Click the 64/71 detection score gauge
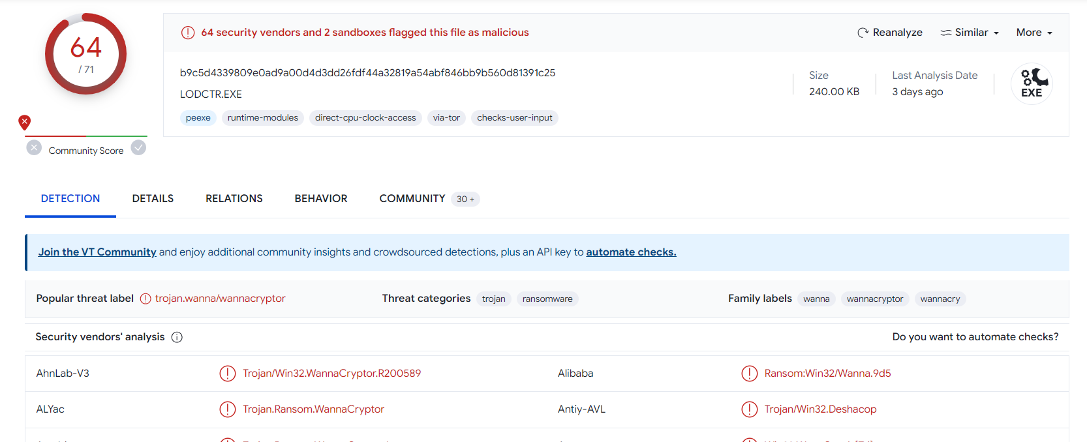The image size is (1087, 442). tap(85, 54)
